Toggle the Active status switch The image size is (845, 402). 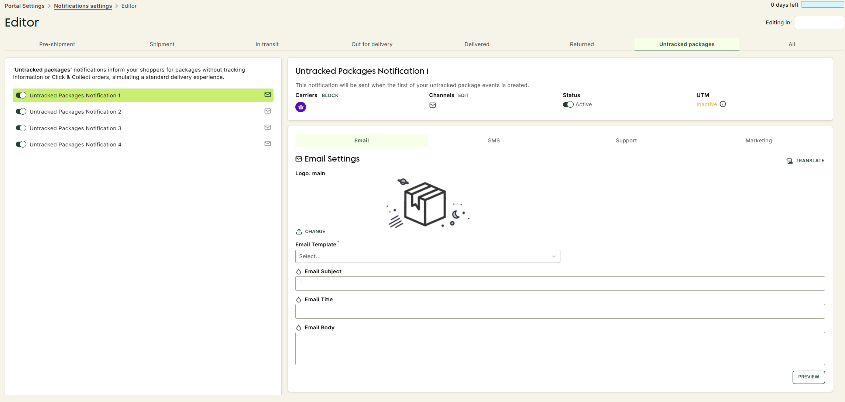[x=568, y=104]
